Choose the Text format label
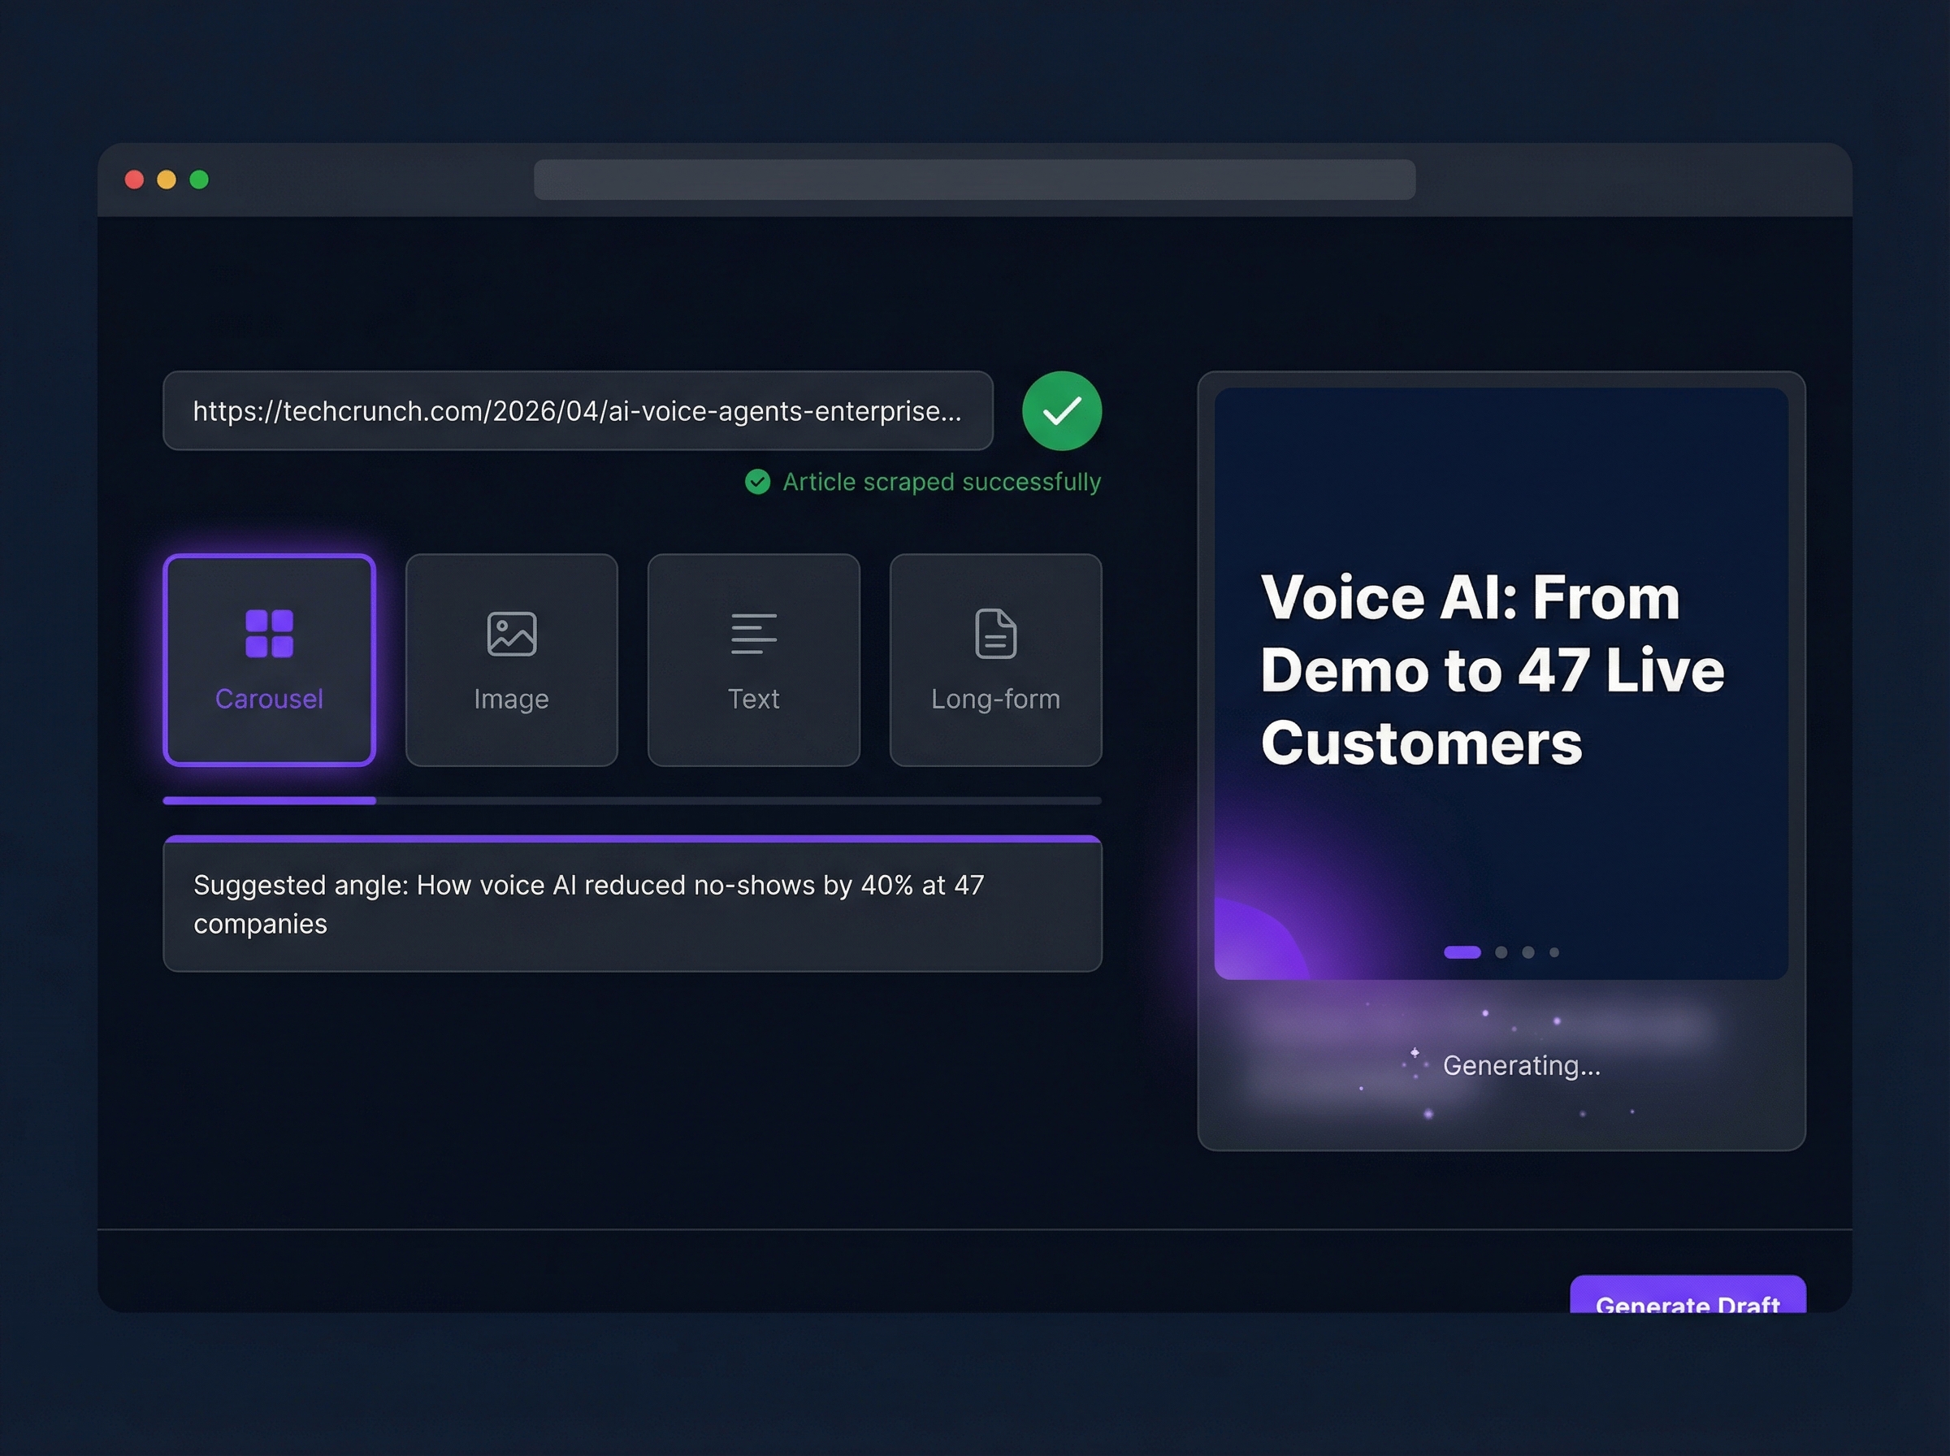This screenshot has height=1456, width=1950. click(753, 699)
